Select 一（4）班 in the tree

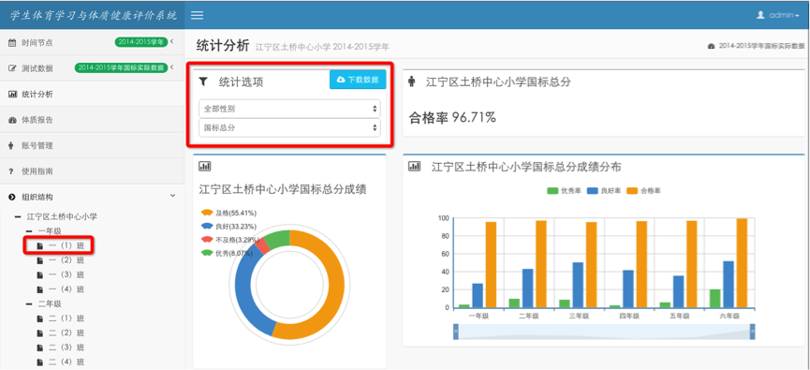click(x=66, y=289)
